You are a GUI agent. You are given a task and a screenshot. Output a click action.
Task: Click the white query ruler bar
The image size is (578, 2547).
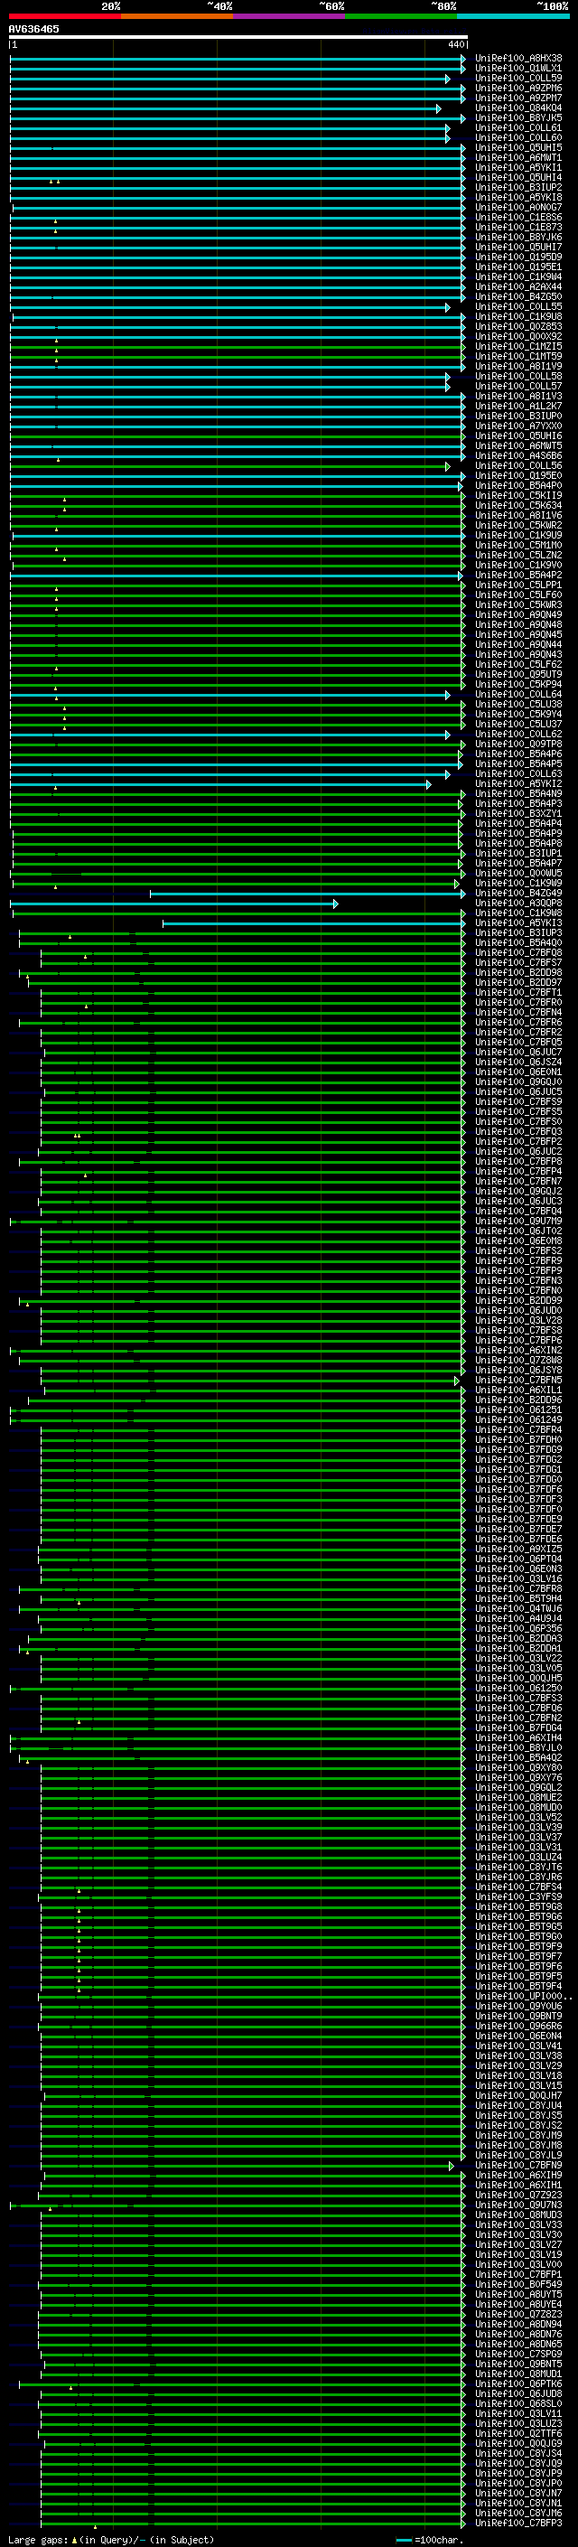238,36
